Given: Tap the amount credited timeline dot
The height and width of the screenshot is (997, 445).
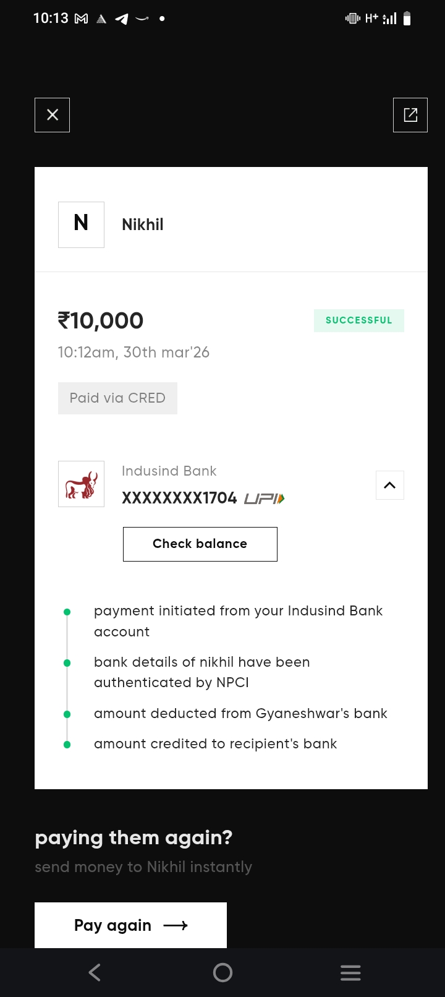Looking at the screenshot, I should click(x=67, y=745).
